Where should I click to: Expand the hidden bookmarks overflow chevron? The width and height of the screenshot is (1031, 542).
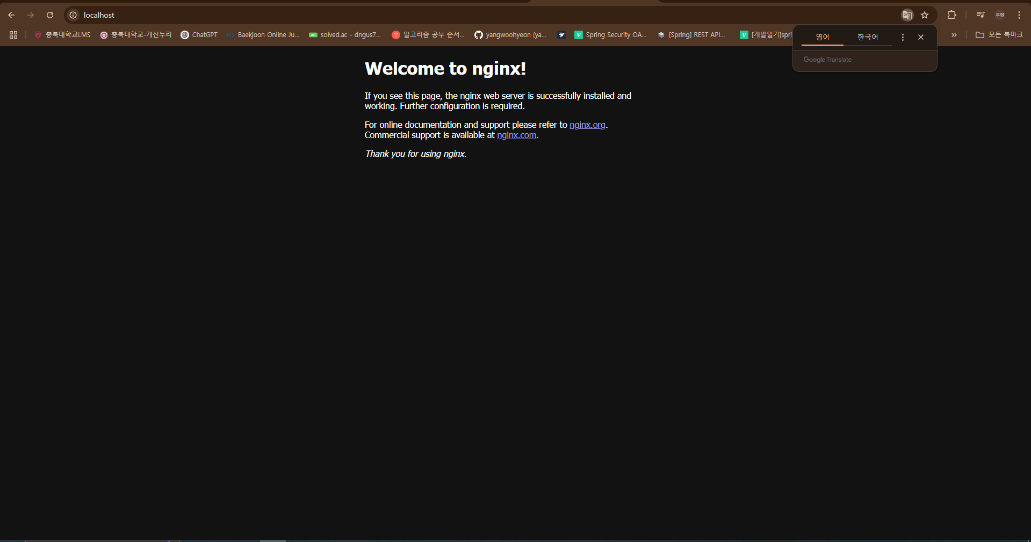pos(954,35)
